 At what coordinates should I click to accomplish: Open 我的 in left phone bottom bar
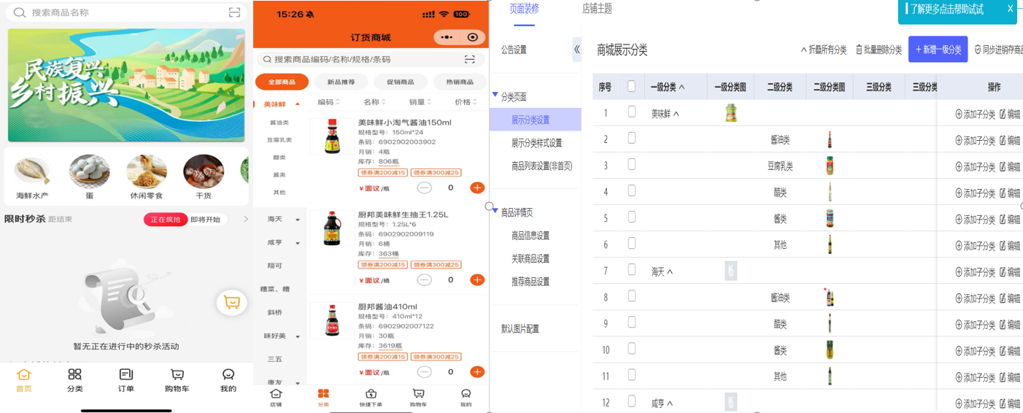[x=228, y=380]
